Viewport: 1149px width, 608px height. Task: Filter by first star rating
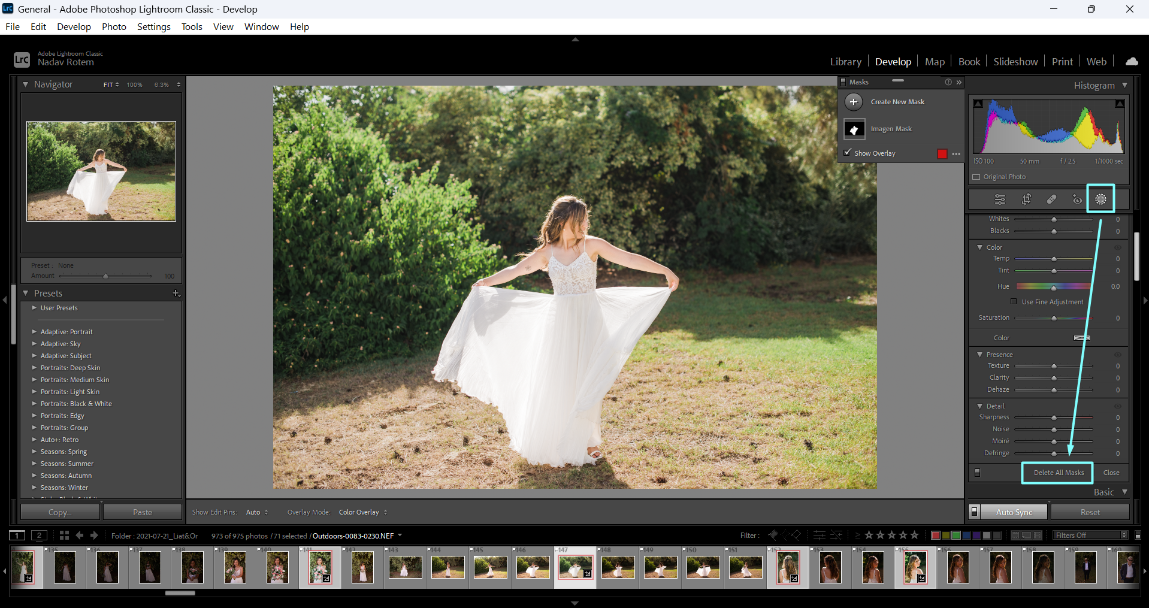(x=869, y=535)
